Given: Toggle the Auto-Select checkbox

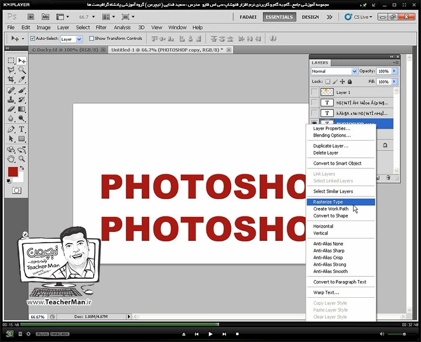Looking at the screenshot, I should point(33,38).
